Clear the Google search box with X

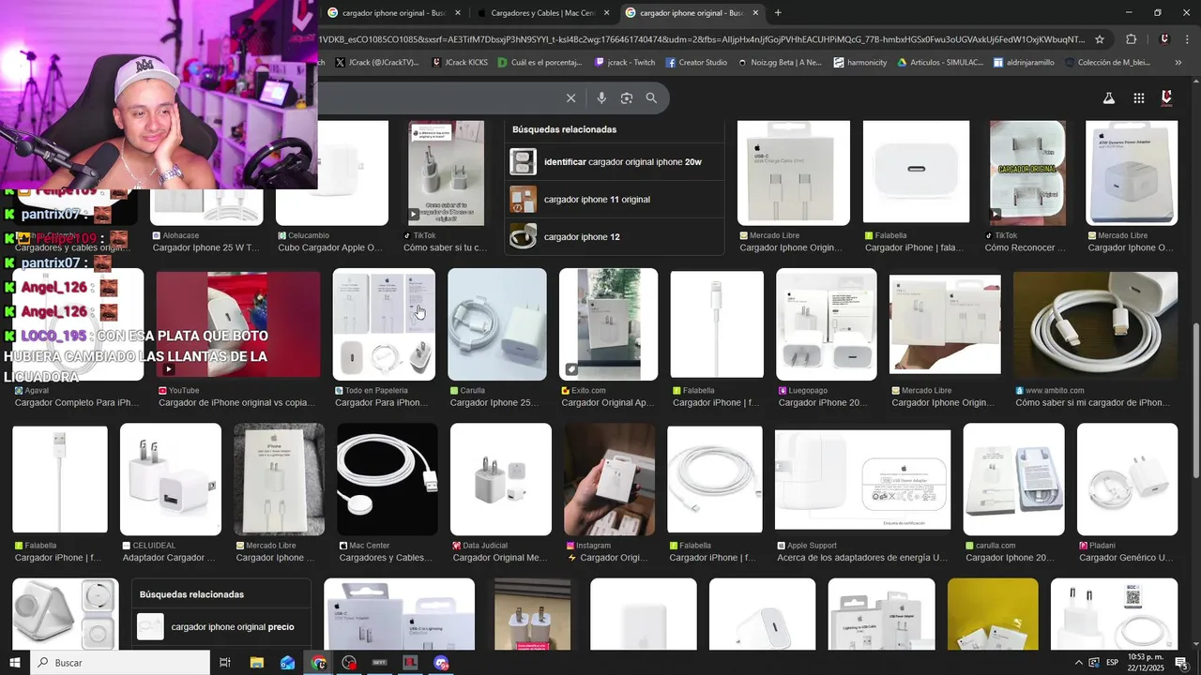(x=570, y=97)
